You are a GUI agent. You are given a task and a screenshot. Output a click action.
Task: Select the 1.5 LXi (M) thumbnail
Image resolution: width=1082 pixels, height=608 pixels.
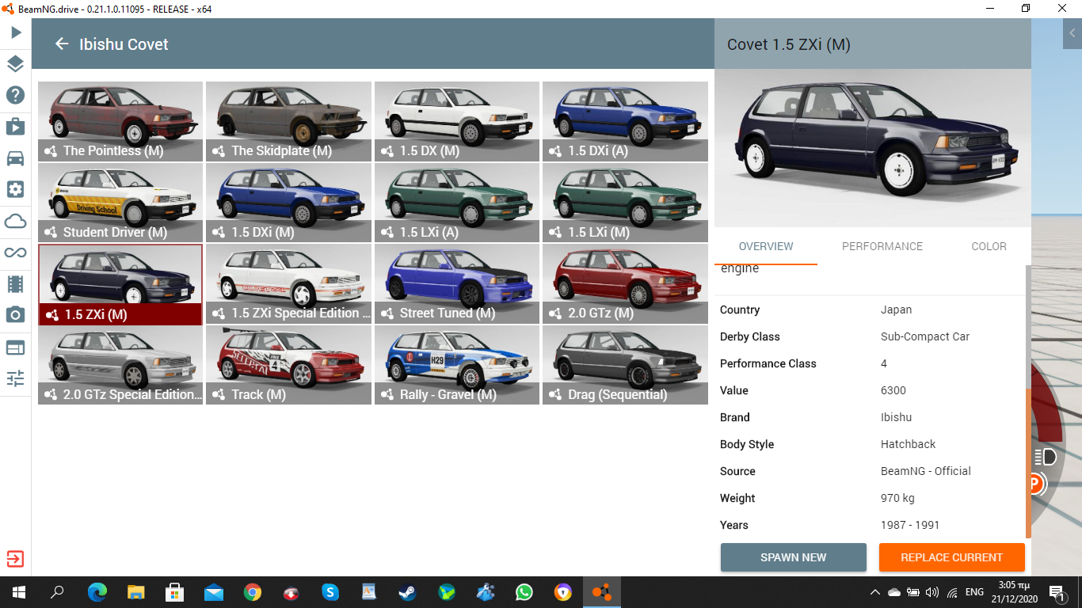point(625,203)
